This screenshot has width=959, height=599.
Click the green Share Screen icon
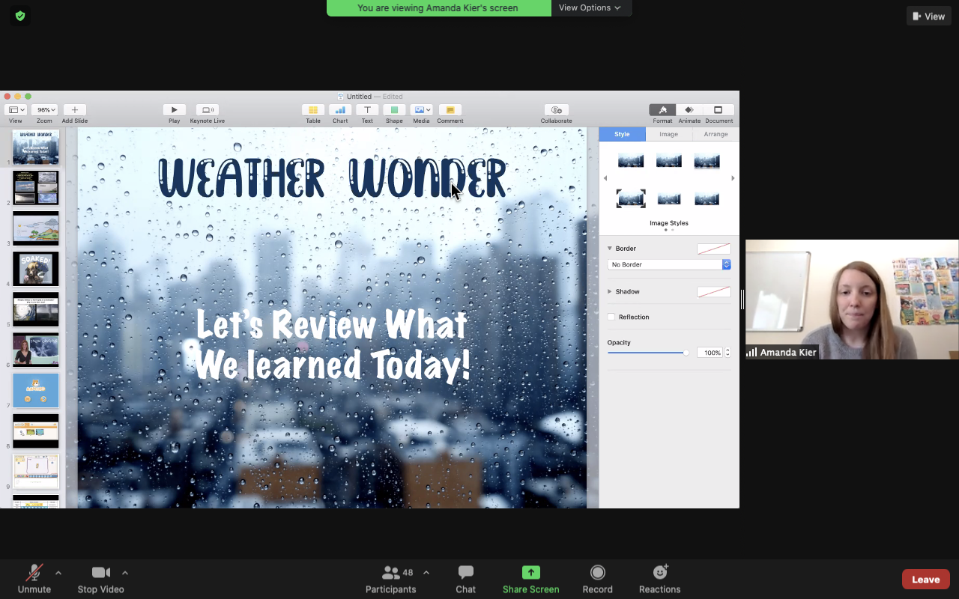coord(530,573)
